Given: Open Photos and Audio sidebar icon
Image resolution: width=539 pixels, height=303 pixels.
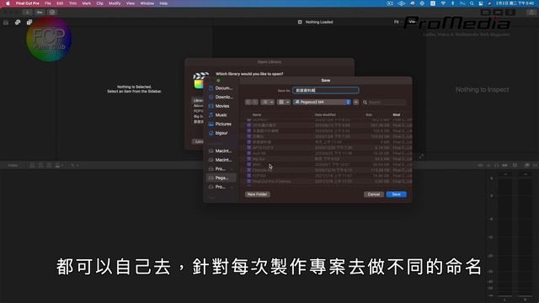Looking at the screenshot, I should pyautogui.click(x=18, y=23).
